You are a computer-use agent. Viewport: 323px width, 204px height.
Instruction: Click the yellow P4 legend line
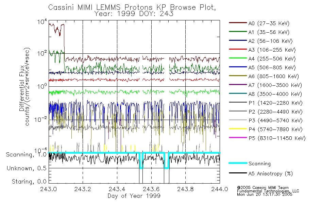coord(238,129)
